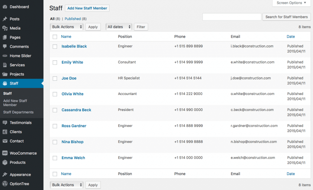Click the Filter button
Screen dimensions: 313x190
pos(141,27)
